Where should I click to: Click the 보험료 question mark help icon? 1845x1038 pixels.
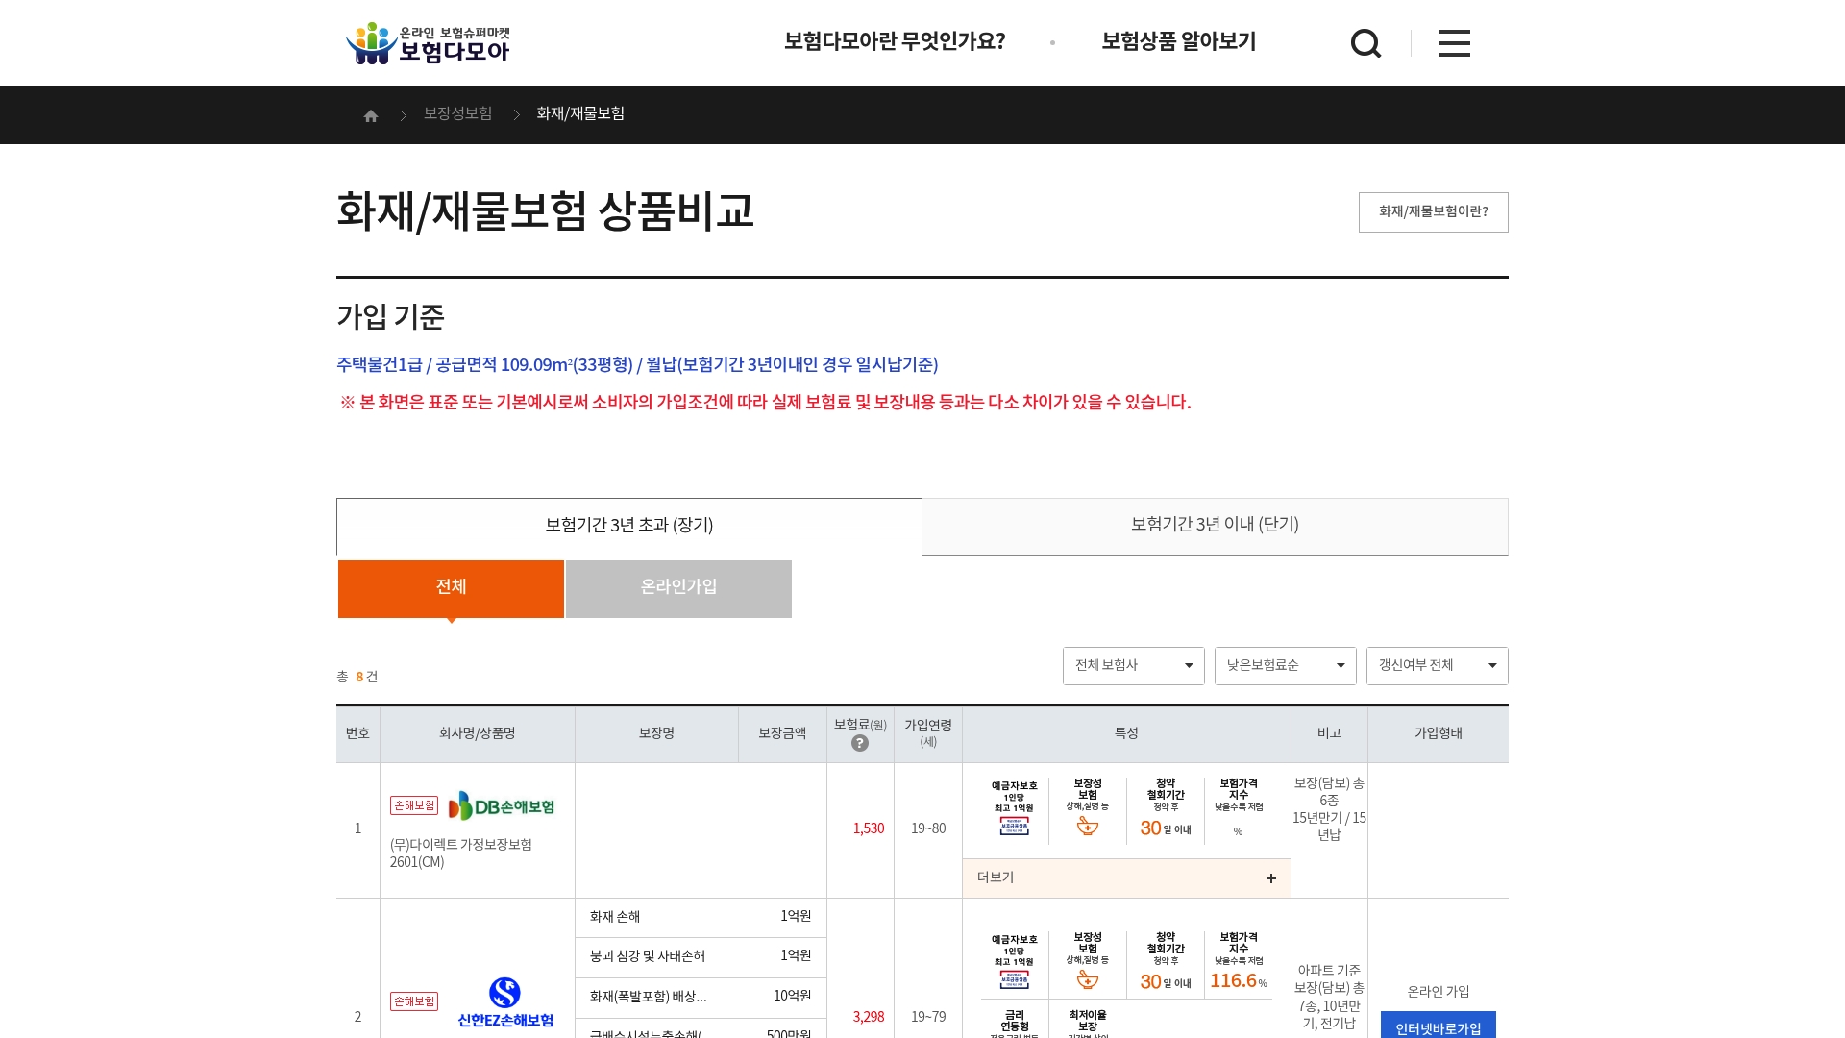click(x=860, y=743)
